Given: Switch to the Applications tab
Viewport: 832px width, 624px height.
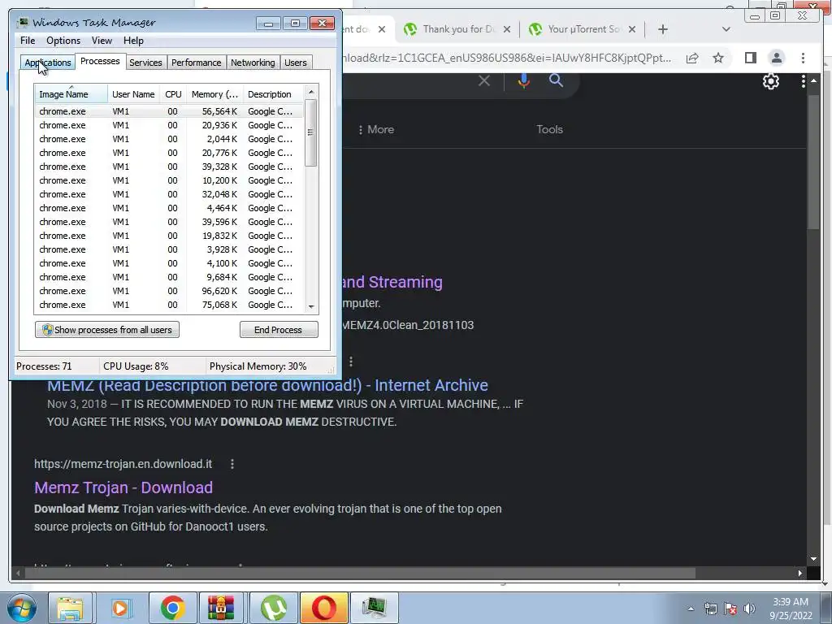Looking at the screenshot, I should [48, 63].
